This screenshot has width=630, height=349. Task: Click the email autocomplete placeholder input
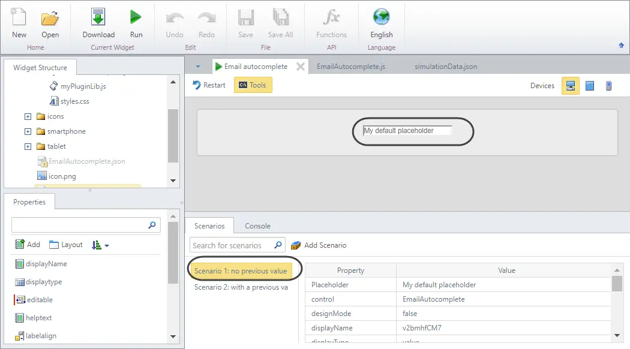point(407,131)
